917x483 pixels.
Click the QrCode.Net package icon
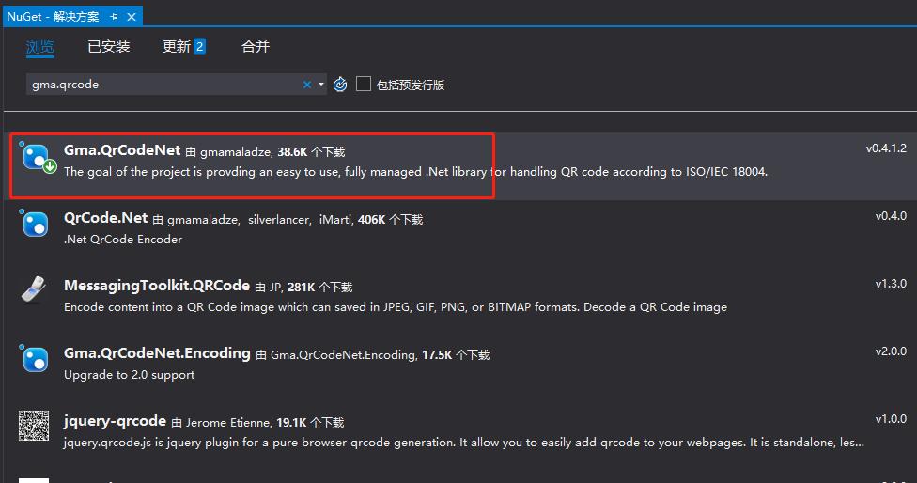tap(35, 225)
